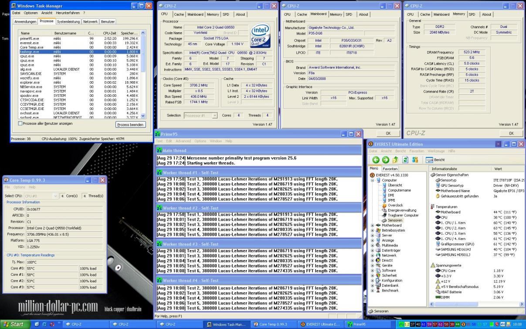Switch to EVEREST Ultimate taskbar button
This screenshot has width=526, height=329.
(320, 325)
